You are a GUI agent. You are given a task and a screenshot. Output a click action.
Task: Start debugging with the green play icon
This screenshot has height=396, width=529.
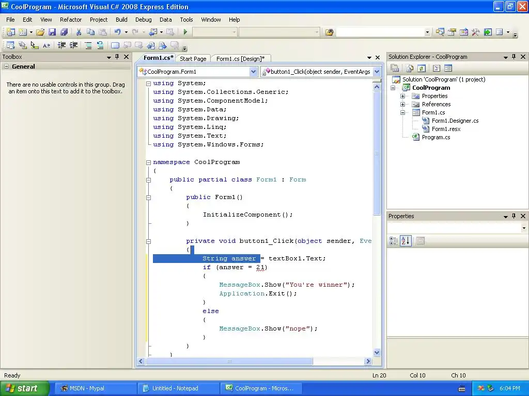pos(185,32)
